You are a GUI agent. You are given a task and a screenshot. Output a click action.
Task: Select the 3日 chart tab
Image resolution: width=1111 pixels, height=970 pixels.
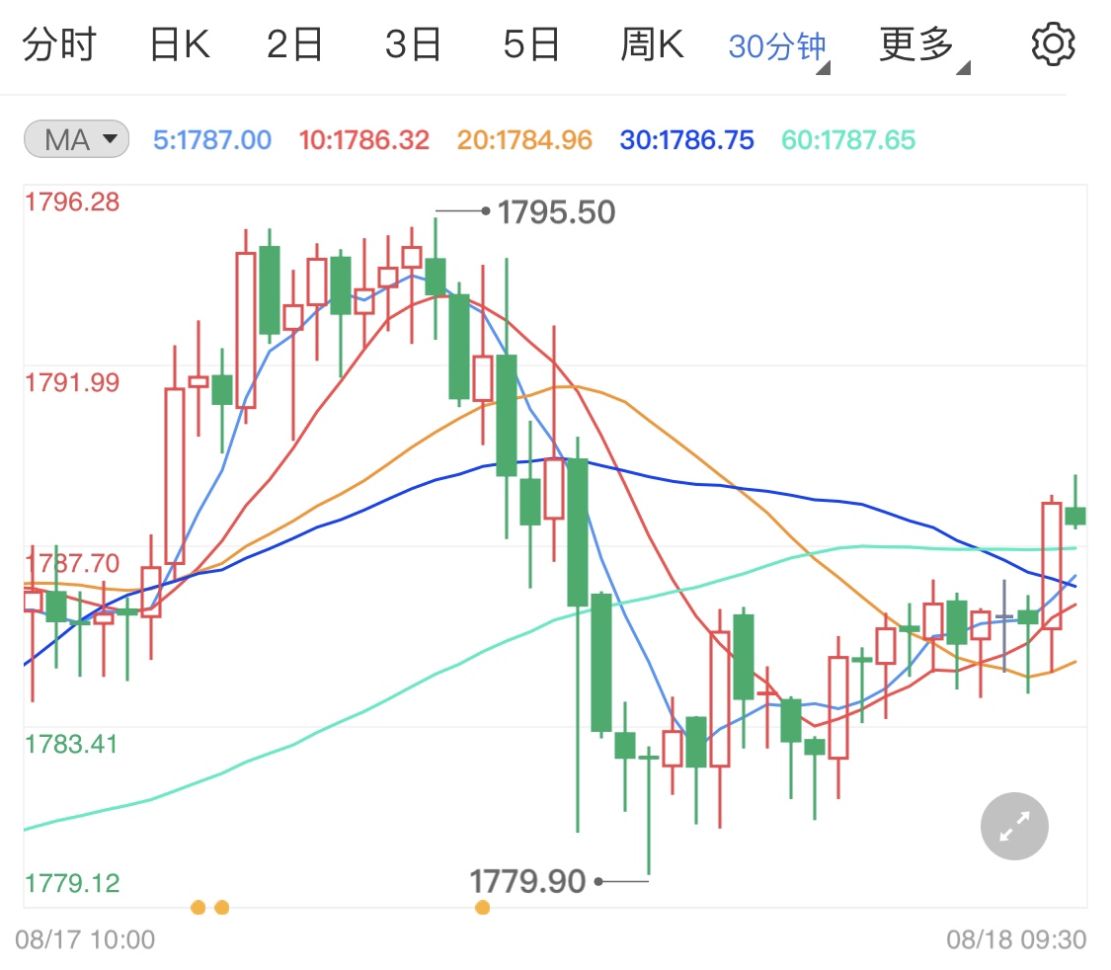413,44
